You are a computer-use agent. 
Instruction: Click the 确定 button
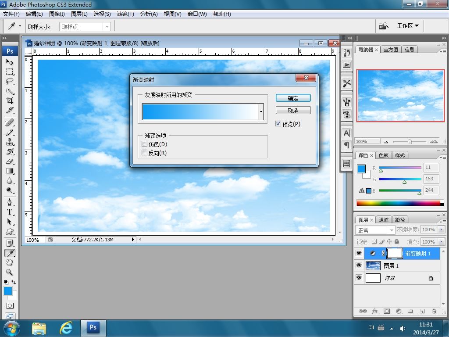[x=293, y=98]
